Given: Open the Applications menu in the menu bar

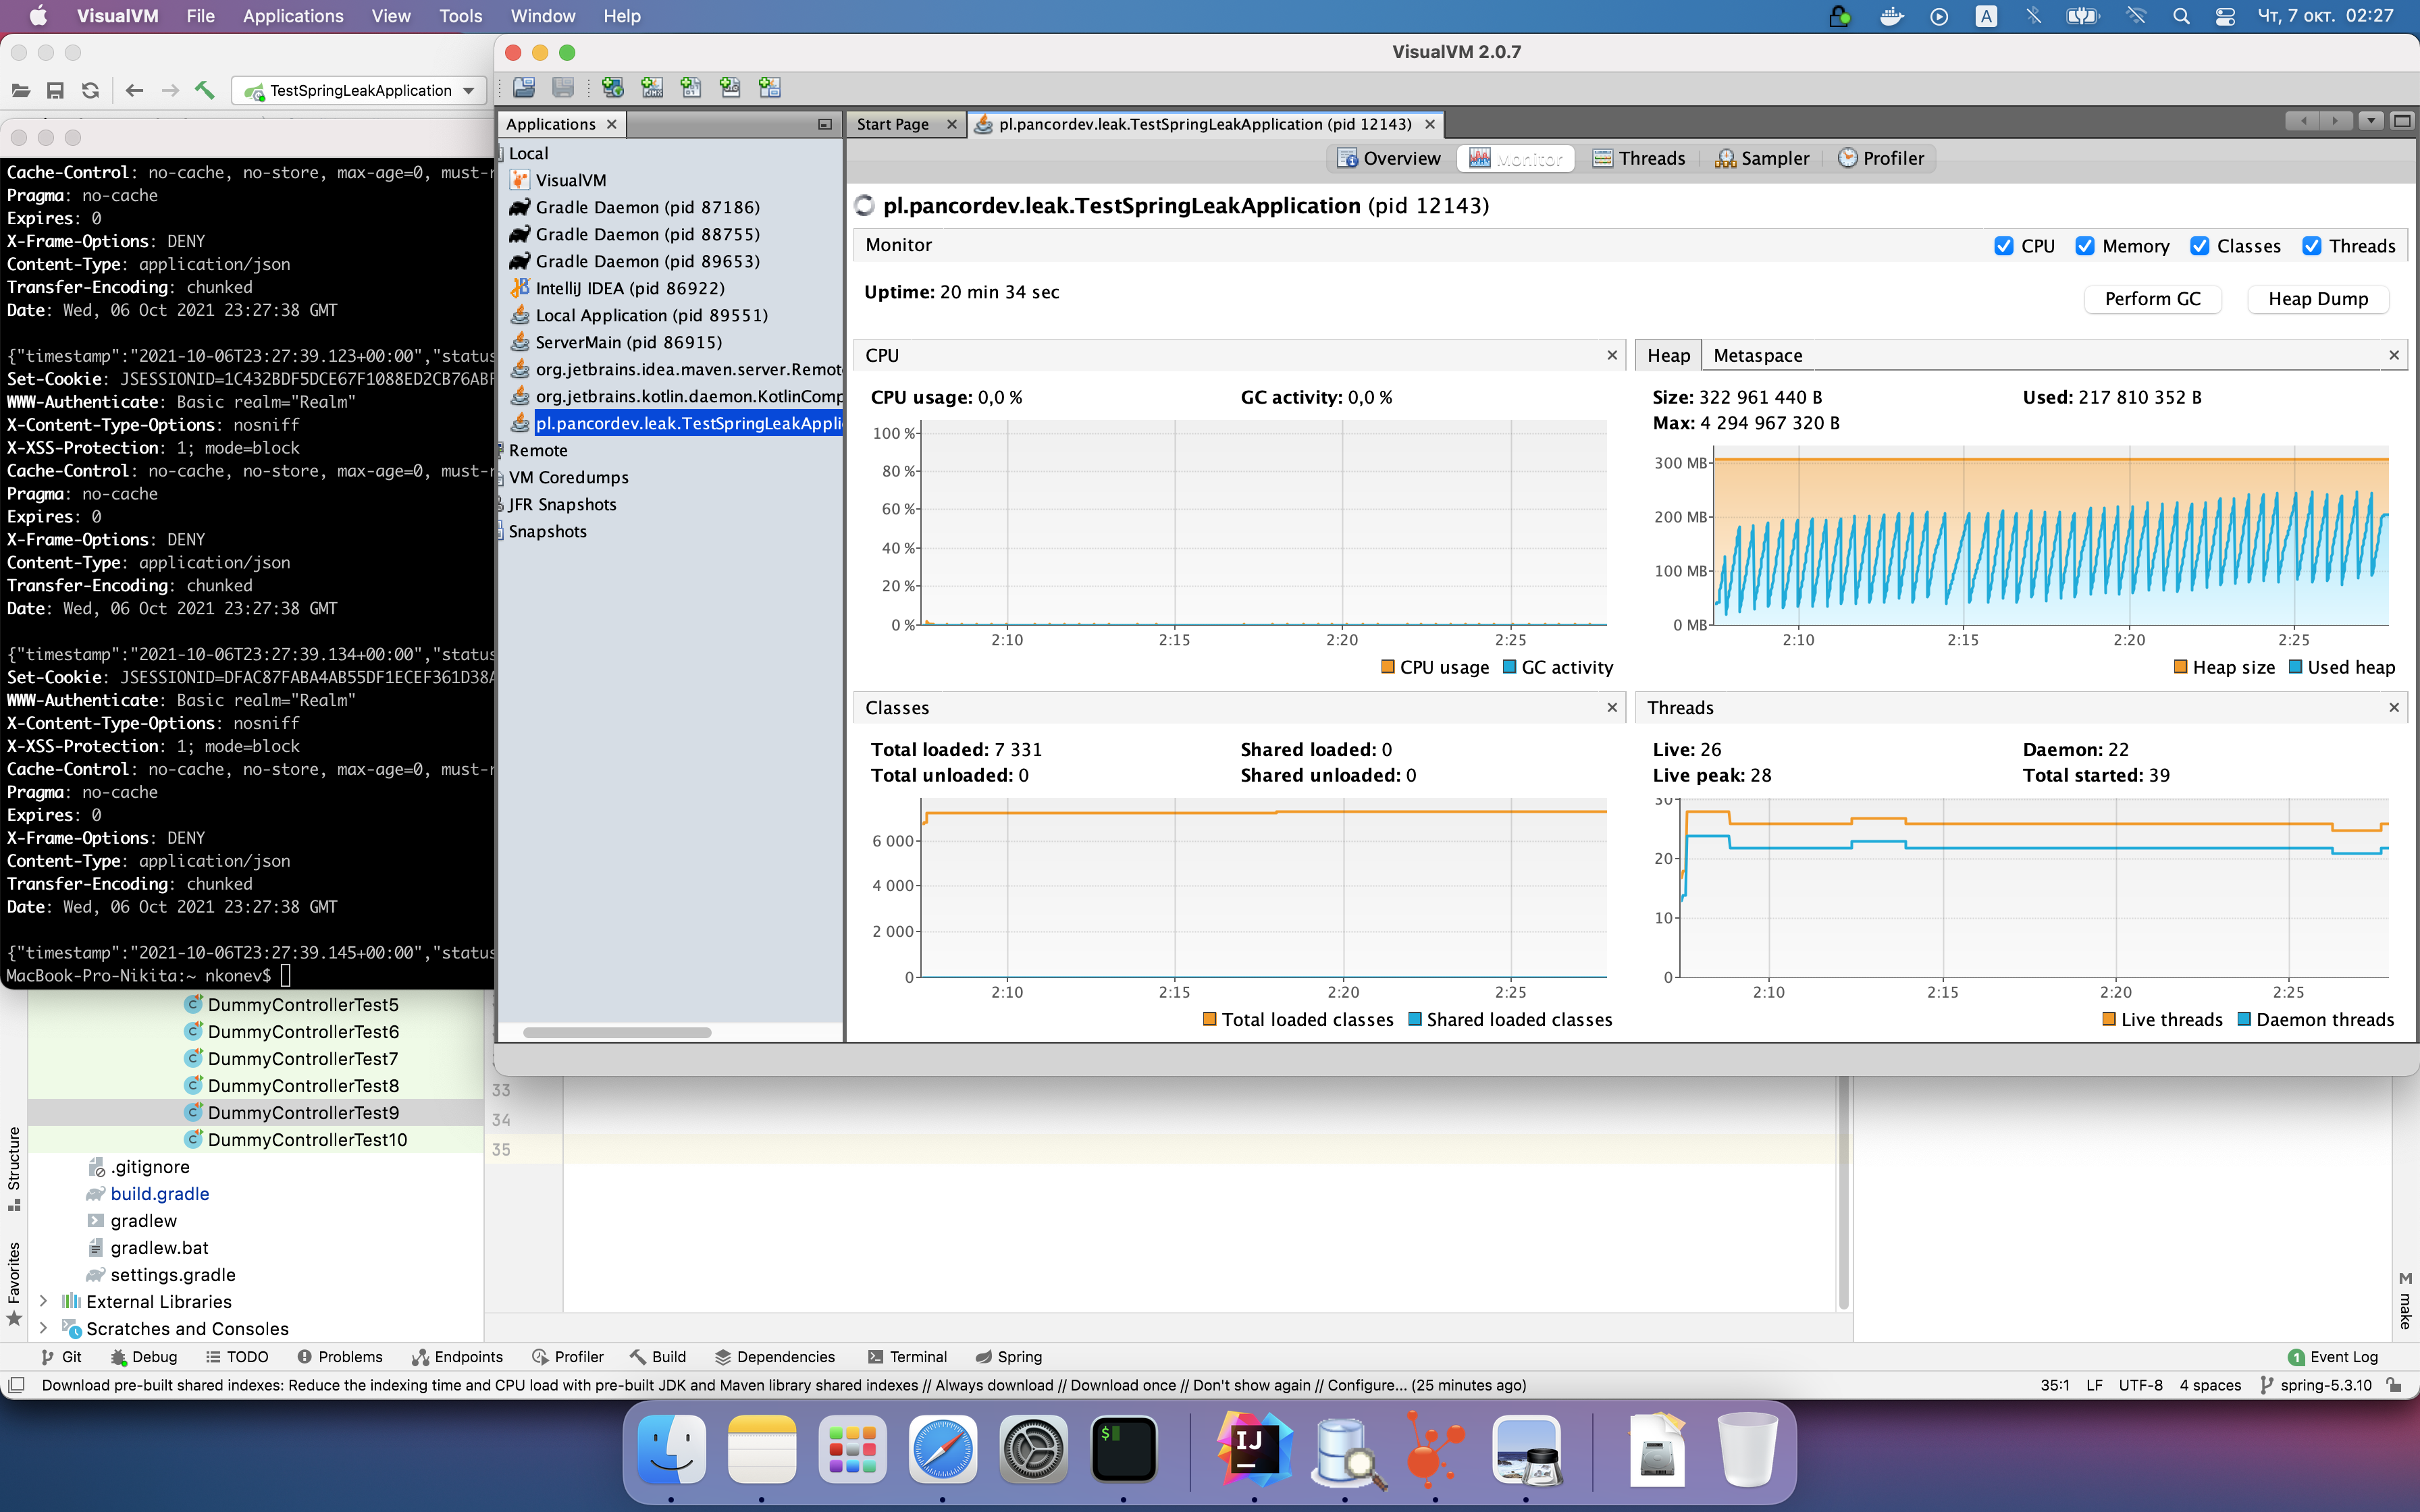Looking at the screenshot, I should pyautogui.click(x=293, y=16).
